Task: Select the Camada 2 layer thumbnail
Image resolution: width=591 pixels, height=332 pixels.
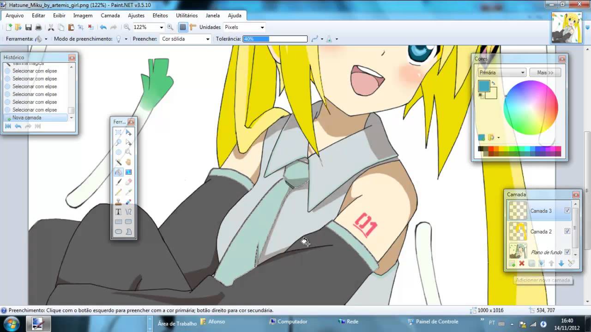Action: coord(518,231)
